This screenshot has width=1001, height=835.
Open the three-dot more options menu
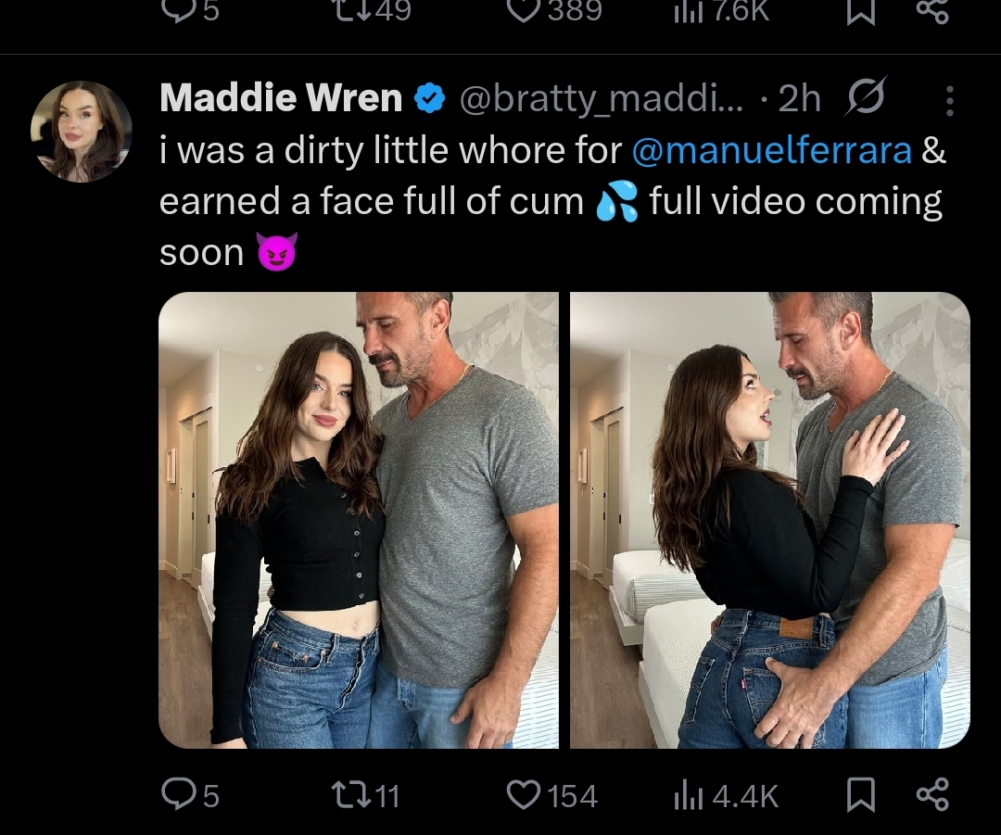(949, 100)
